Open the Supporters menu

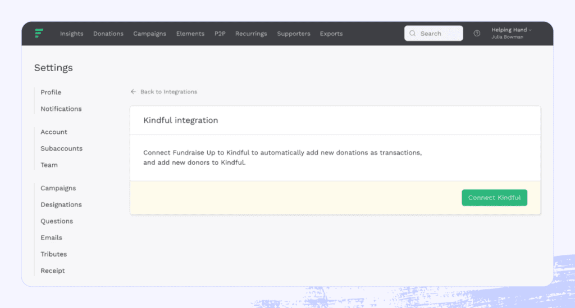293,33
